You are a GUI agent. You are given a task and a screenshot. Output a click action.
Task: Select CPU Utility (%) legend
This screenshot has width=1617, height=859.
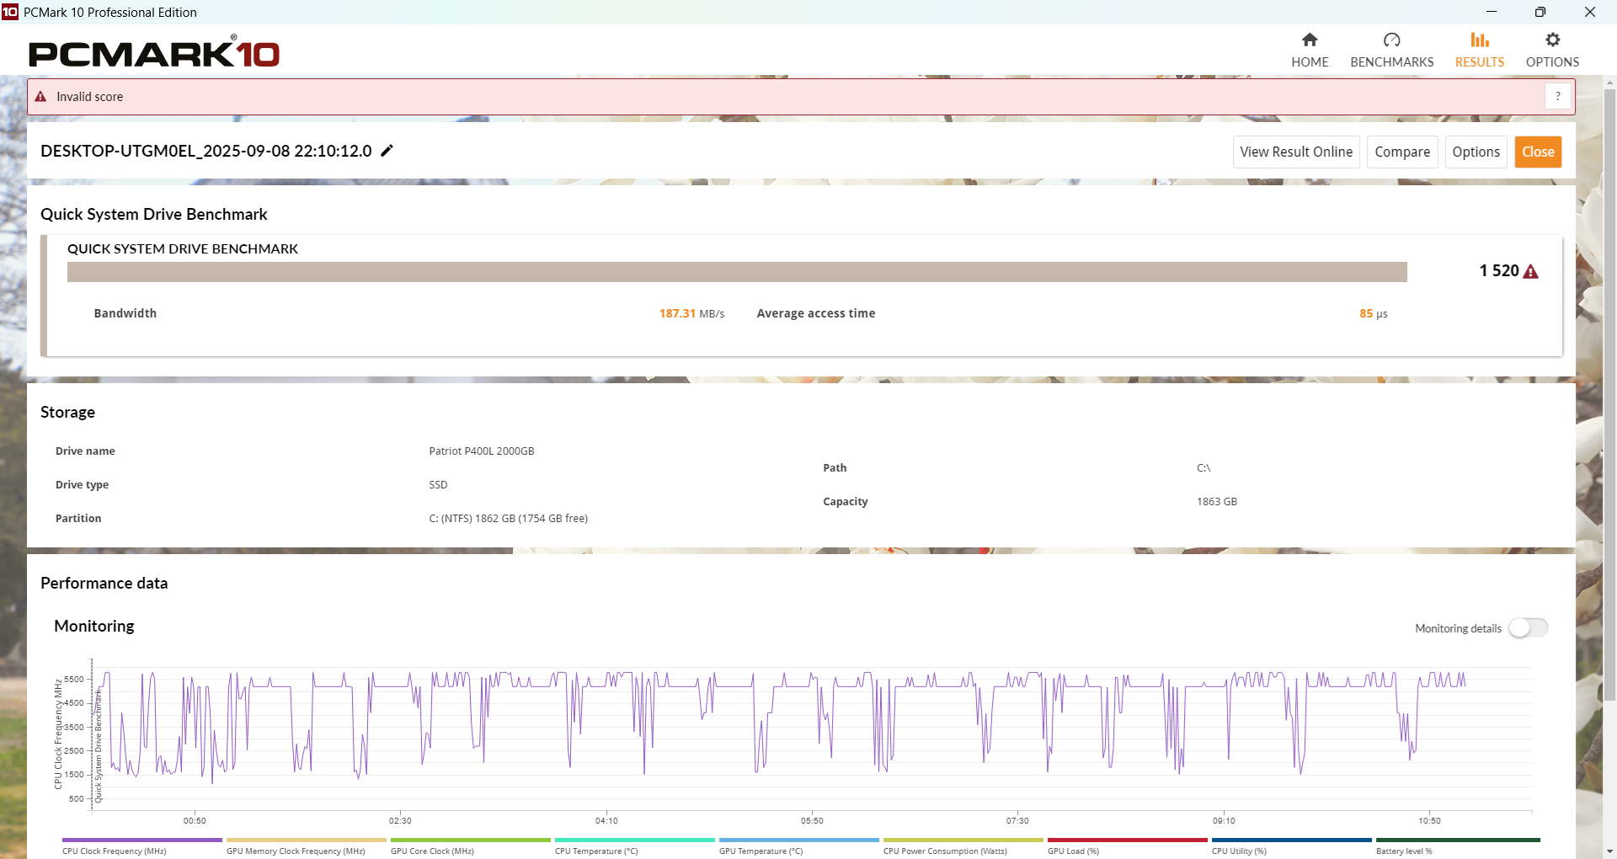pos(1292,846)
